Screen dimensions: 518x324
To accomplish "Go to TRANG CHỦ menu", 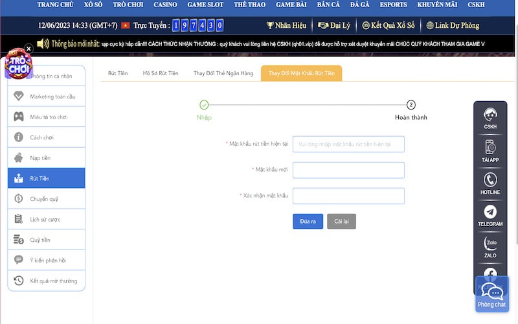I will point(56,5).
